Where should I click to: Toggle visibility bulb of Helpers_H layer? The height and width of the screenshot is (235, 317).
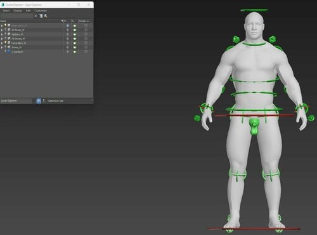6,34
